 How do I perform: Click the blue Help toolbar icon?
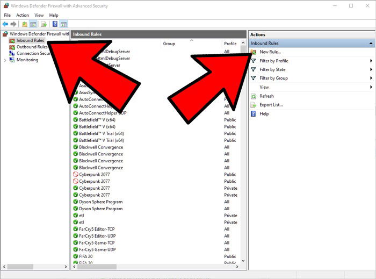[55, 24]
